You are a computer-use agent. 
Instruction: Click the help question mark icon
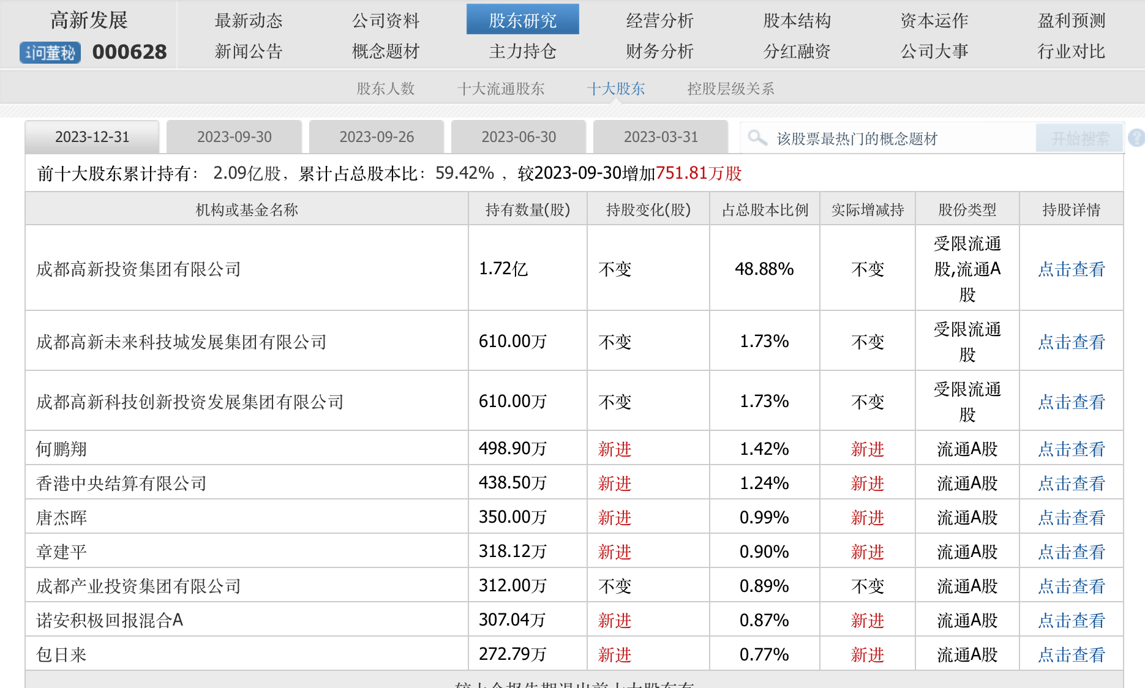click(1136, 138)
